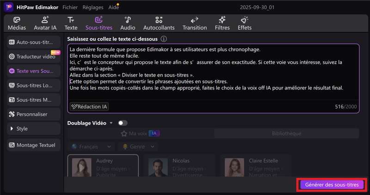This screenshot has width=370, height=195.
Task: Switch to the Bibliothèque tab
Action: (286, 134)
